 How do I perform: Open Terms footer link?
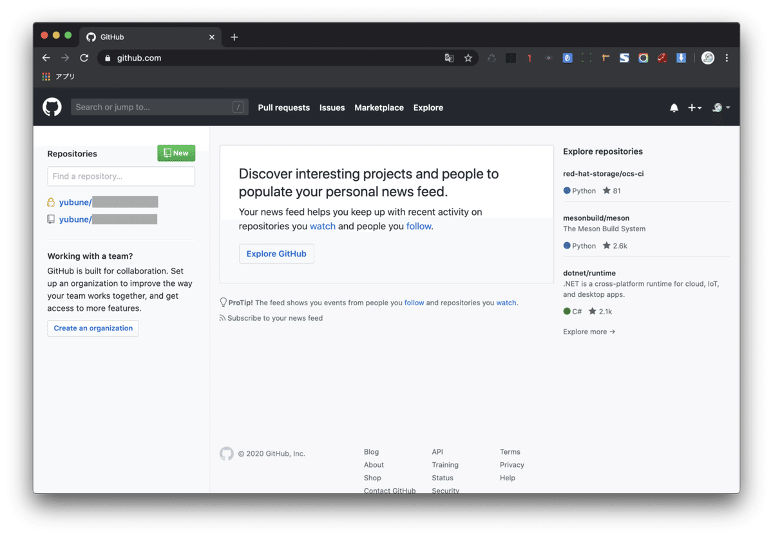(510, 452)
